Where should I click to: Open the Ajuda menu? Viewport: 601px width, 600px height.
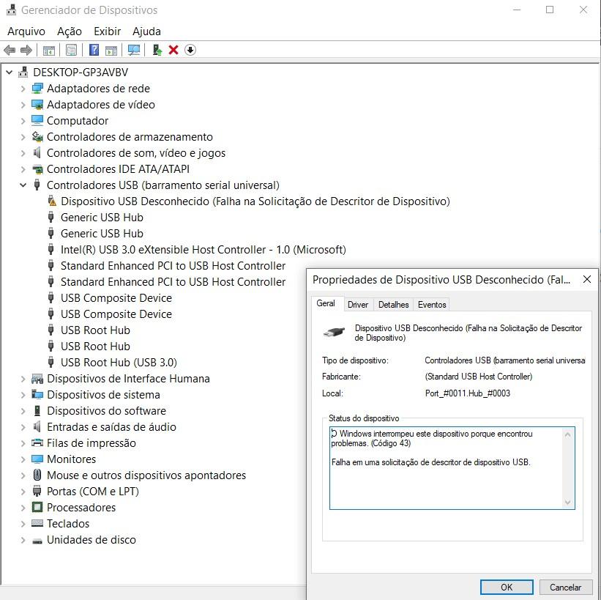pos(146,31)
